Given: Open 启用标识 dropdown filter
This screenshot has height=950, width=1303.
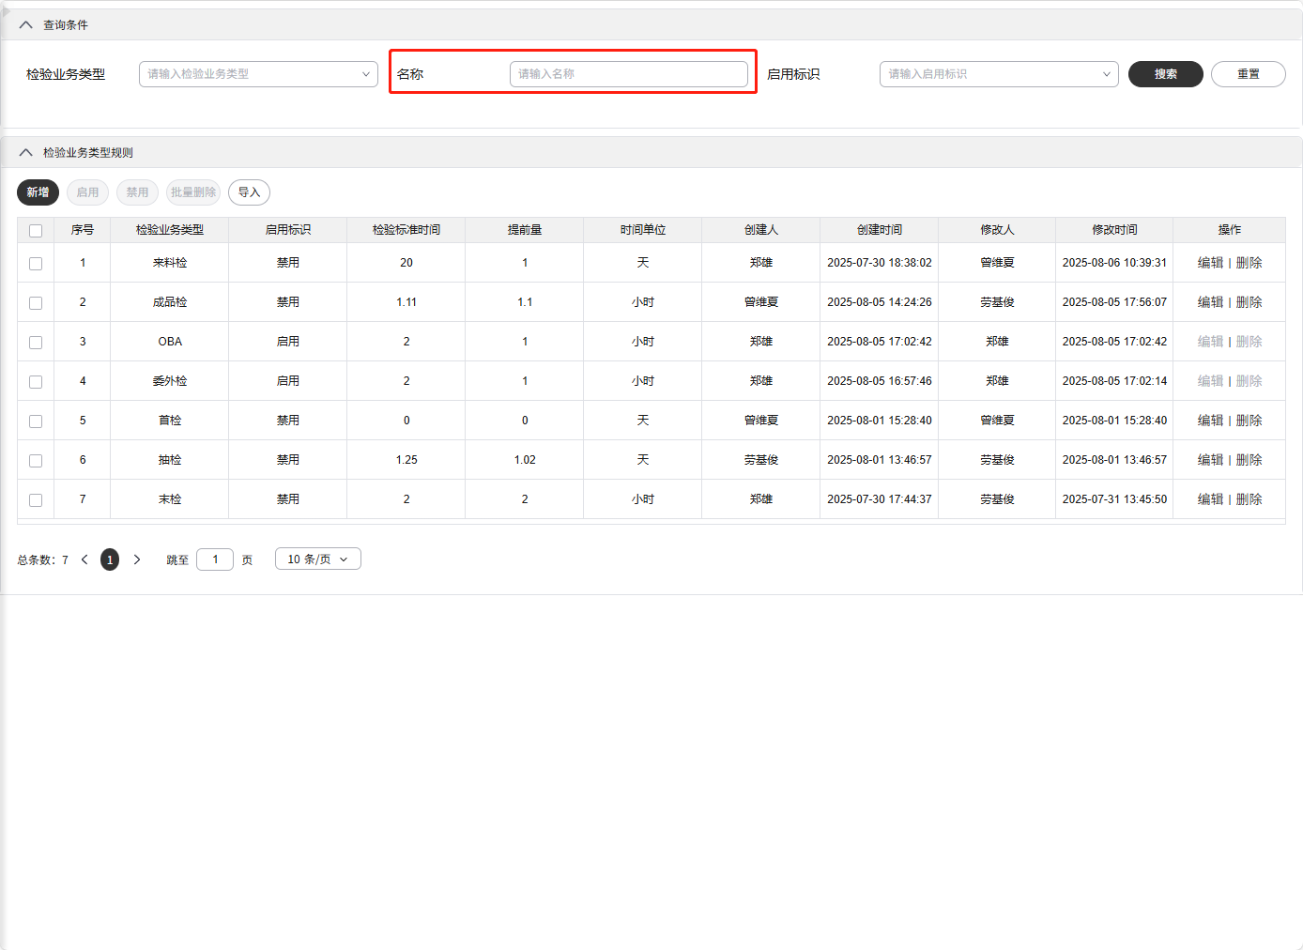Looking at the screenshot, I should pos(998,74).
